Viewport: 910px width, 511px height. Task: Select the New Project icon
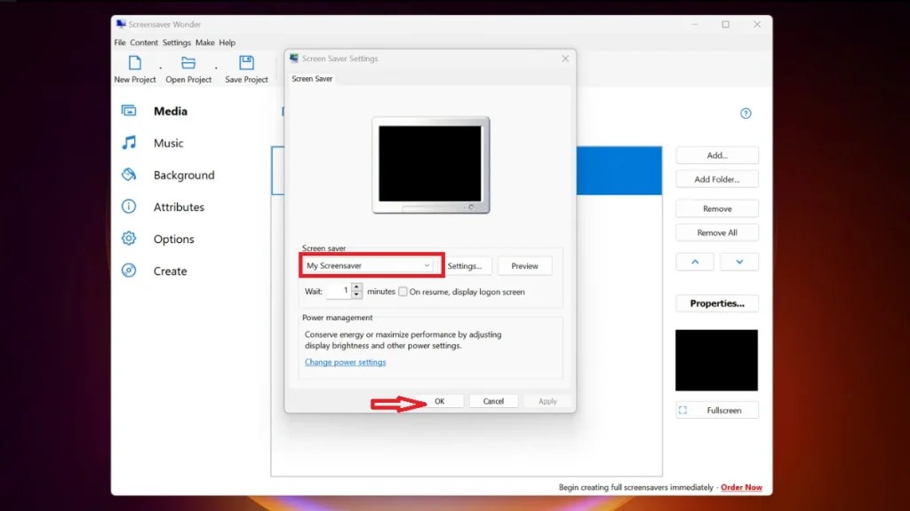tap(134, 64)
